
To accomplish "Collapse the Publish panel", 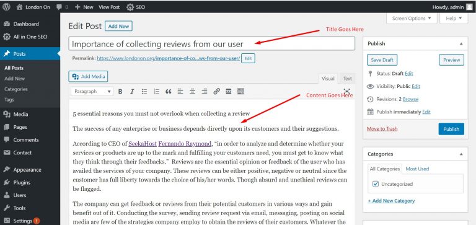I will tap(461, 44).
